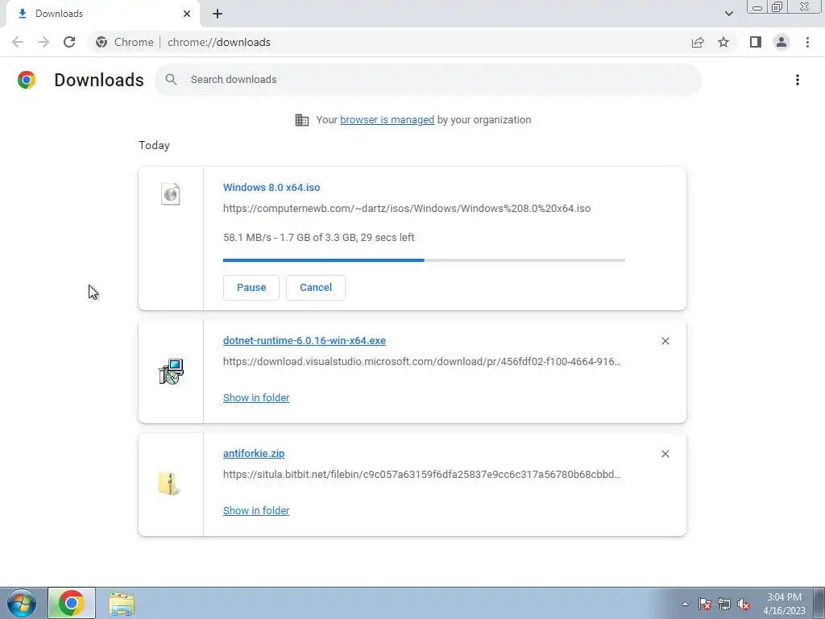Open the profile avatar menu
Viewport: 825px width, 619px height.
pyautogui.click(x=781, y=42)
